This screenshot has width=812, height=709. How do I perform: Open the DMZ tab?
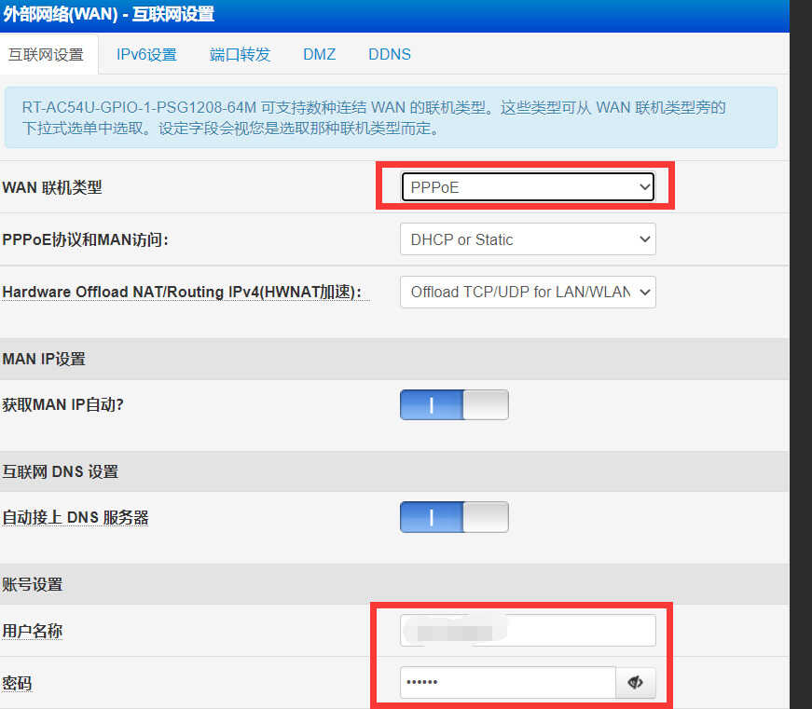320,54
